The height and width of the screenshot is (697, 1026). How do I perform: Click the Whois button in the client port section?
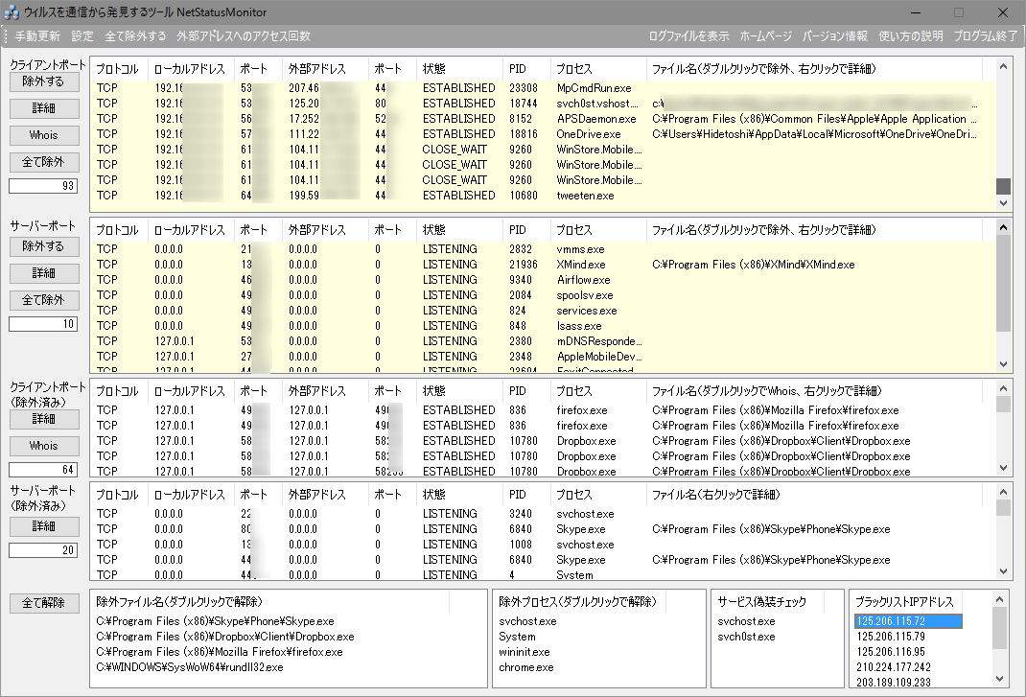(43, 135)
